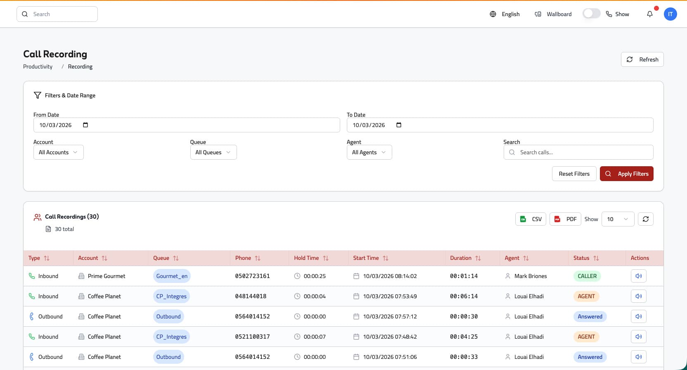Open calendar picker in To Date field
The width and height of the screenshot is (687, 370).
point(399,125)
